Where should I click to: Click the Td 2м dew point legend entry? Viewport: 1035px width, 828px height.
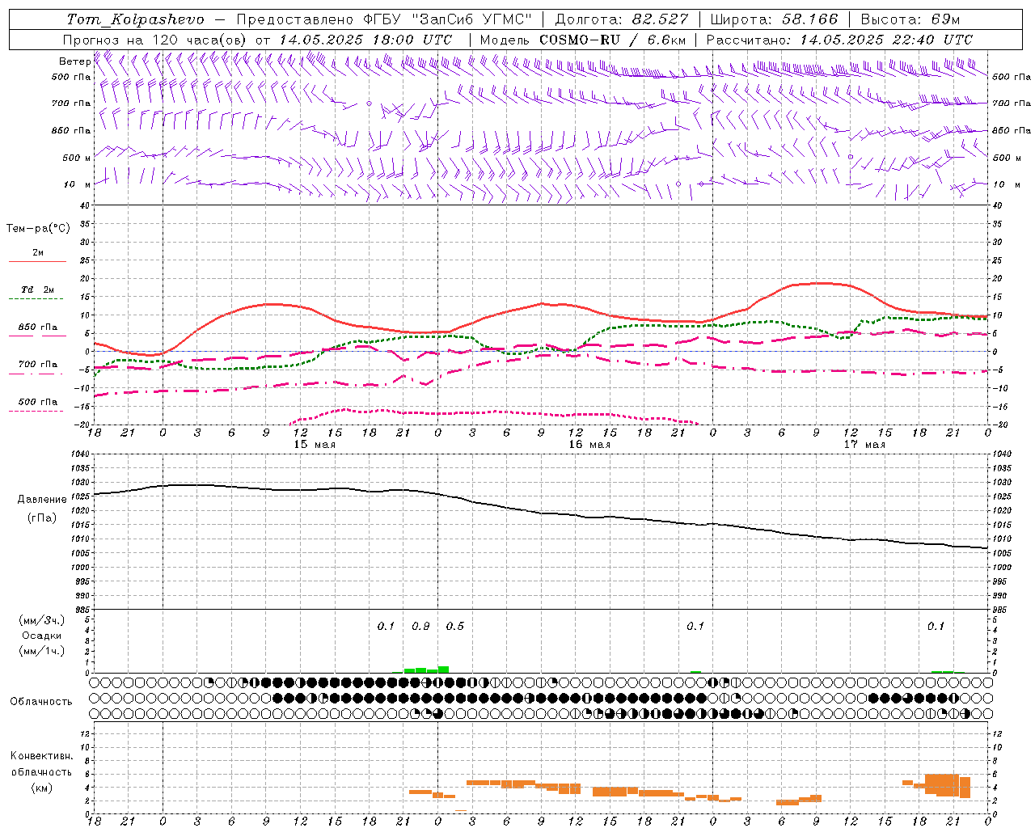pos(38,289)
